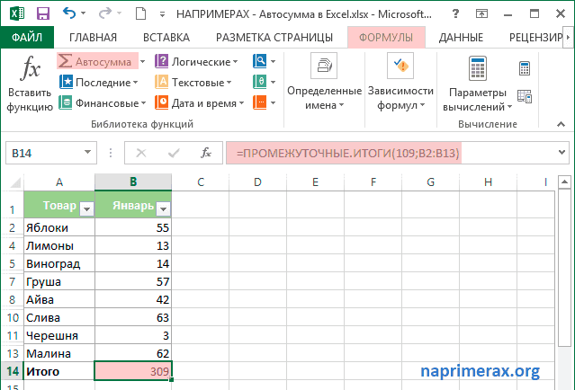
Task: Switch to the ВСТАВКА ribbon tab
Action: pos(166,37)
